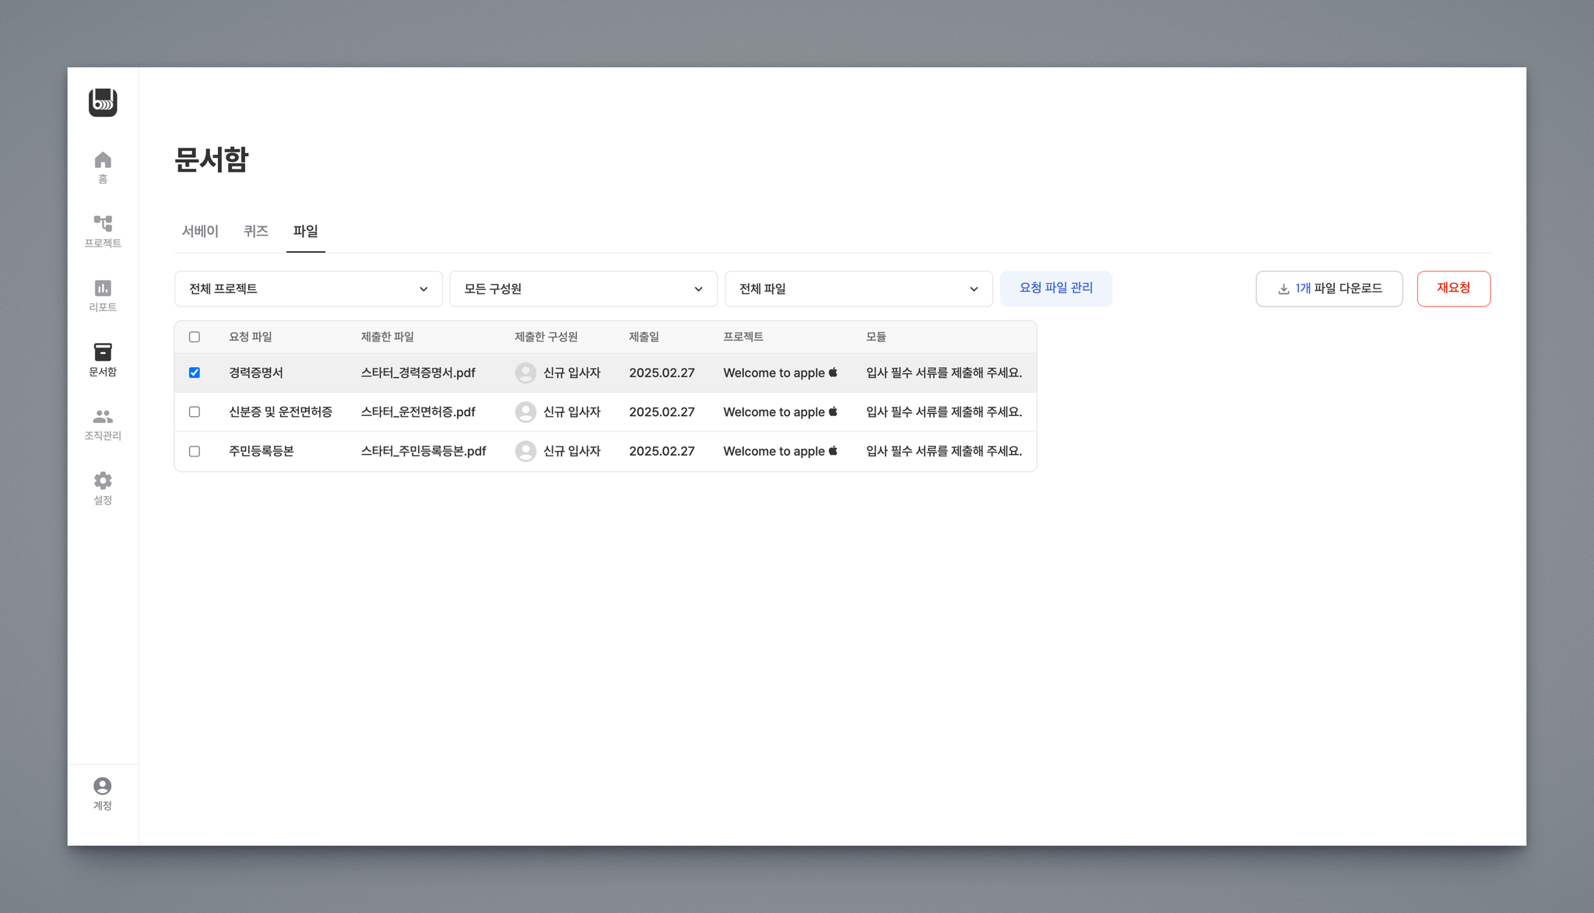Expand the 전체 파일 dropdown
Image resolution: width=1594 pixels, height=913 pixels.
[x=858, y=289]
